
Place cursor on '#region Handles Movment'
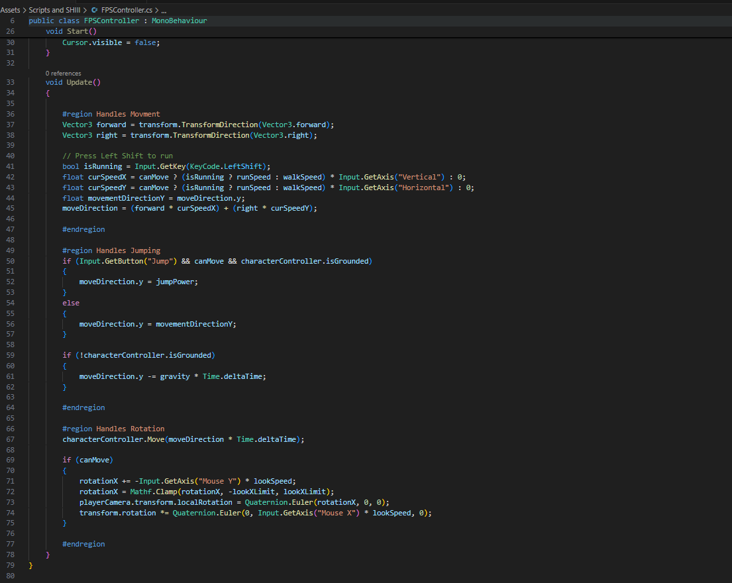coord(111,114)
